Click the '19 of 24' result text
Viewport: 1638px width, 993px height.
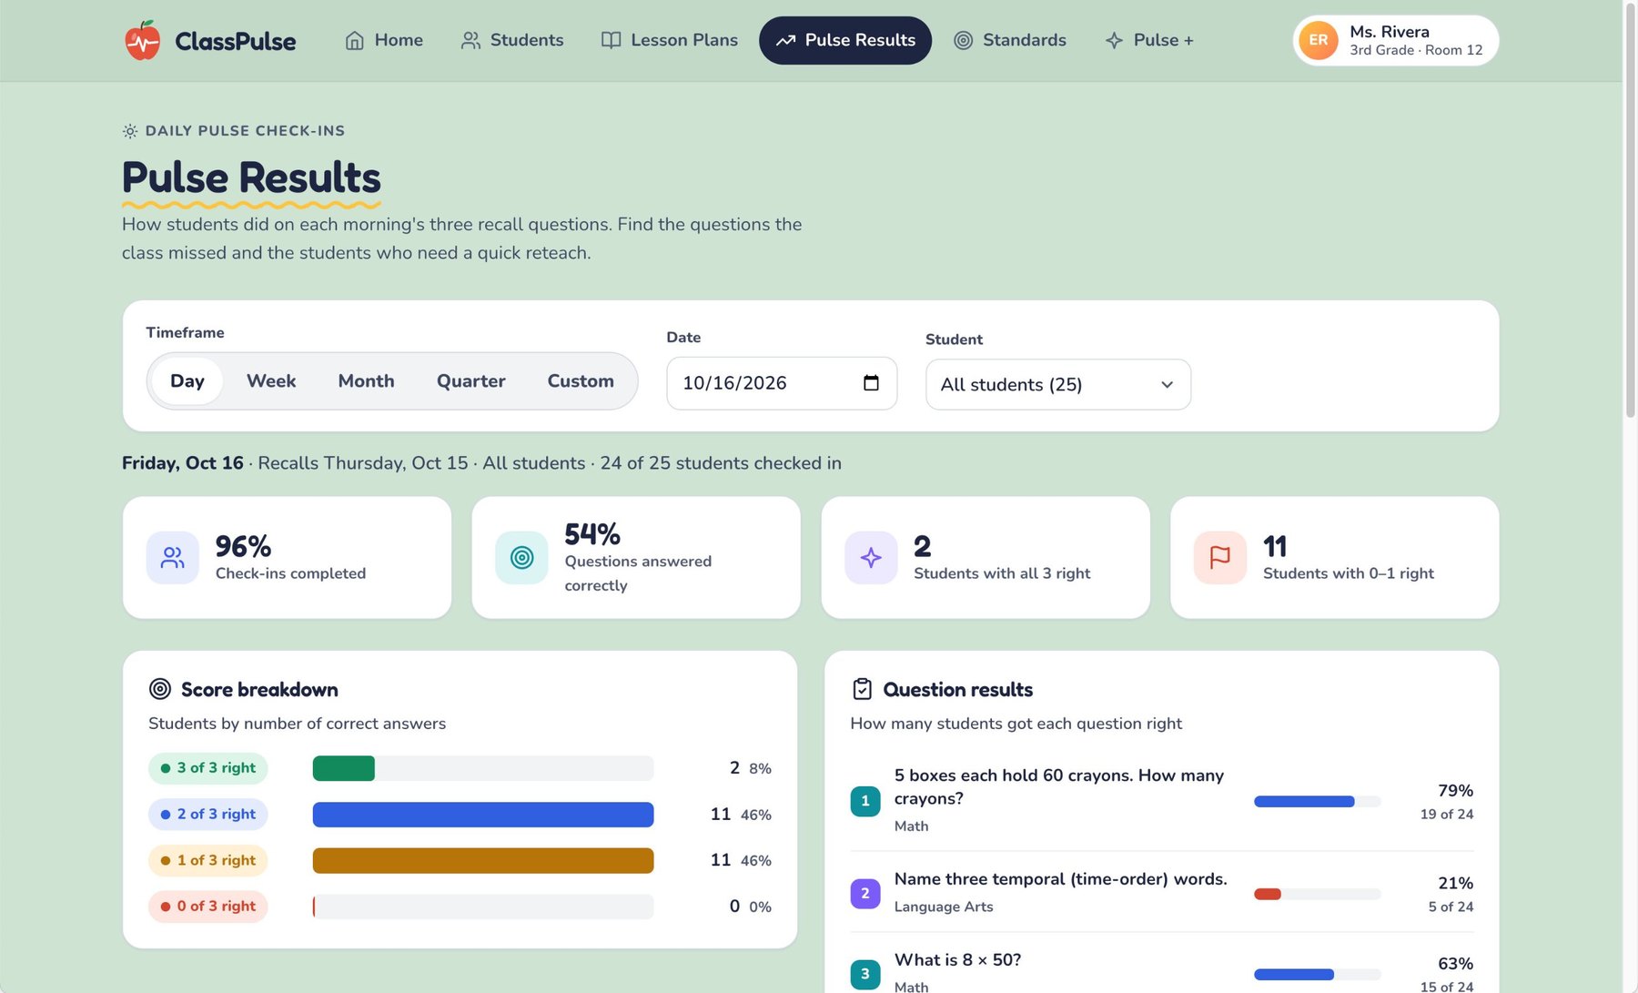click(x=1446, y=815)
